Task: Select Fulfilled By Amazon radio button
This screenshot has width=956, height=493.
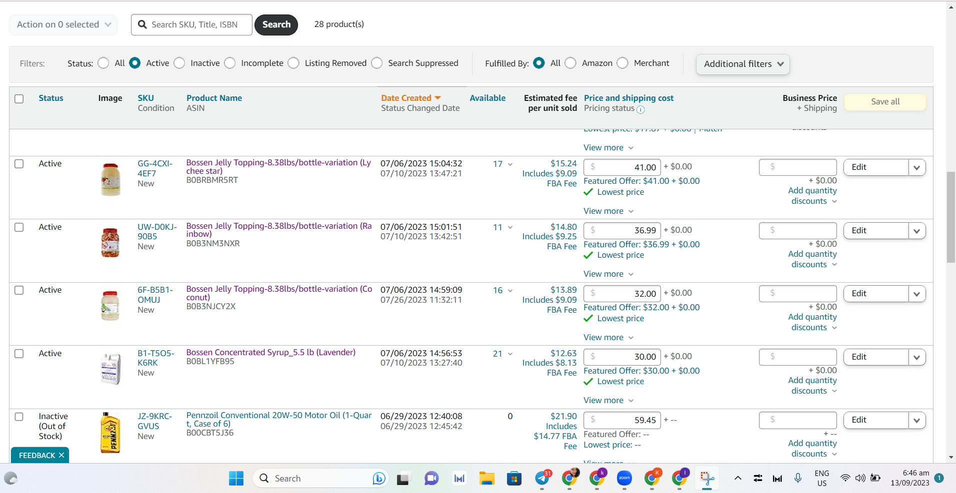Action: (570, 63)
